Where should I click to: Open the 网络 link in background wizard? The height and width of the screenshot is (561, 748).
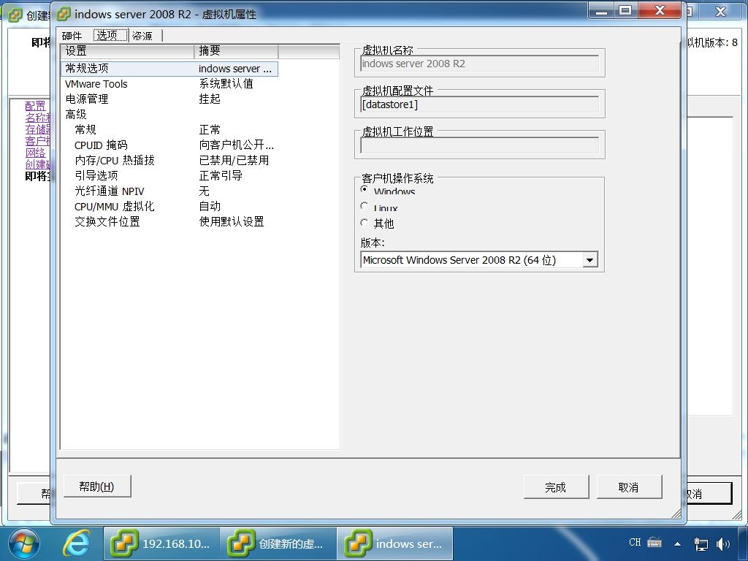35,153
